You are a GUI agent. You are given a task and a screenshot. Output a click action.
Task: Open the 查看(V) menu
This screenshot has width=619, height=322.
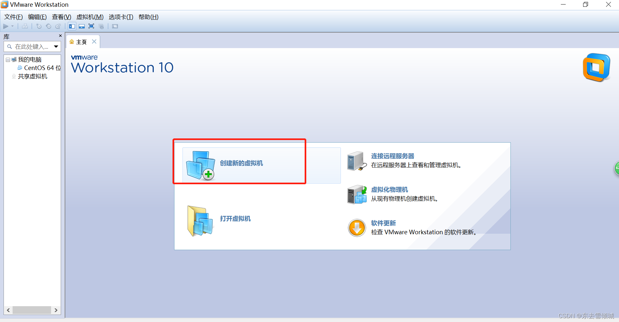pos(61,17)
